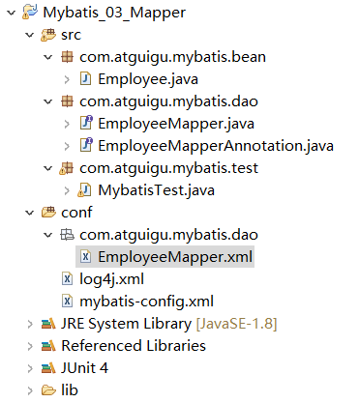Select the JUnit 4 label

pos(84,368)
